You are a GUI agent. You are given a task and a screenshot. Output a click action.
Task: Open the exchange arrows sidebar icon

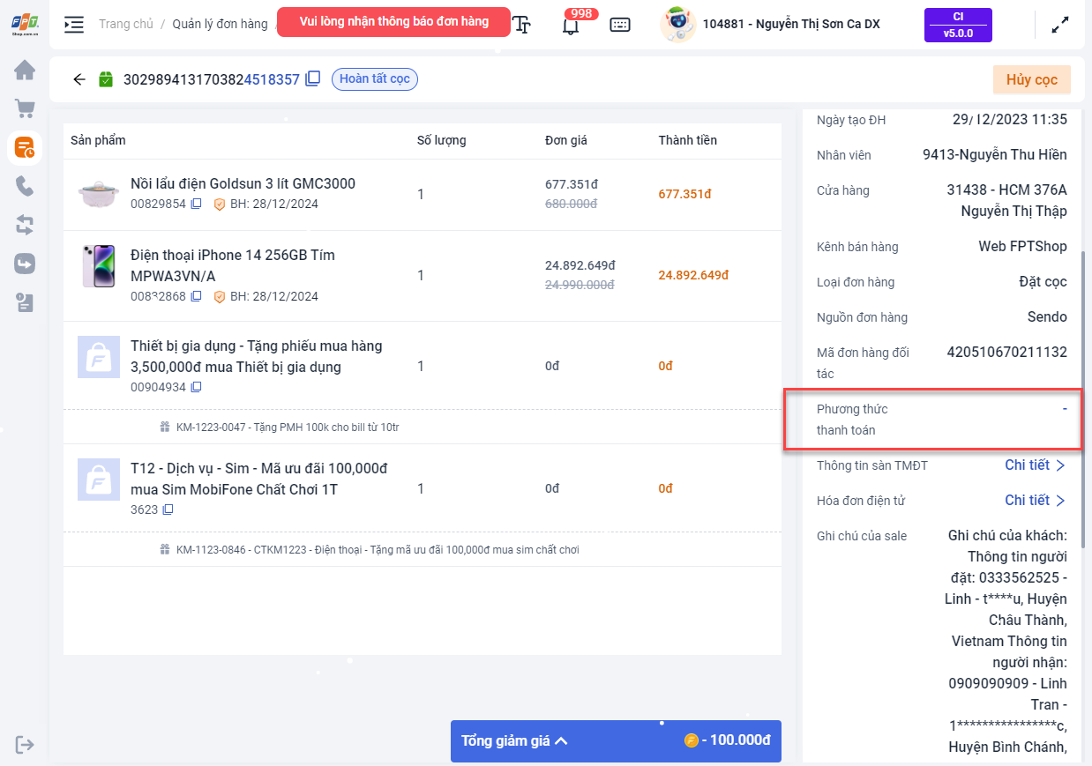tap(25, 225)
